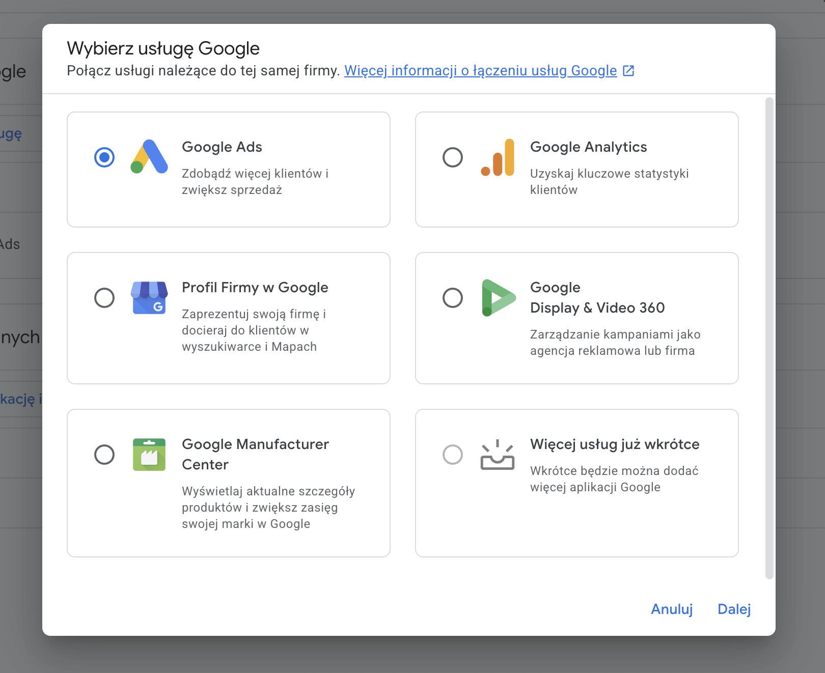Click 'Zarządzanie kampaniami jako agencja' description
The width and height of the screenshot is (825, 673).
point(615,343)
